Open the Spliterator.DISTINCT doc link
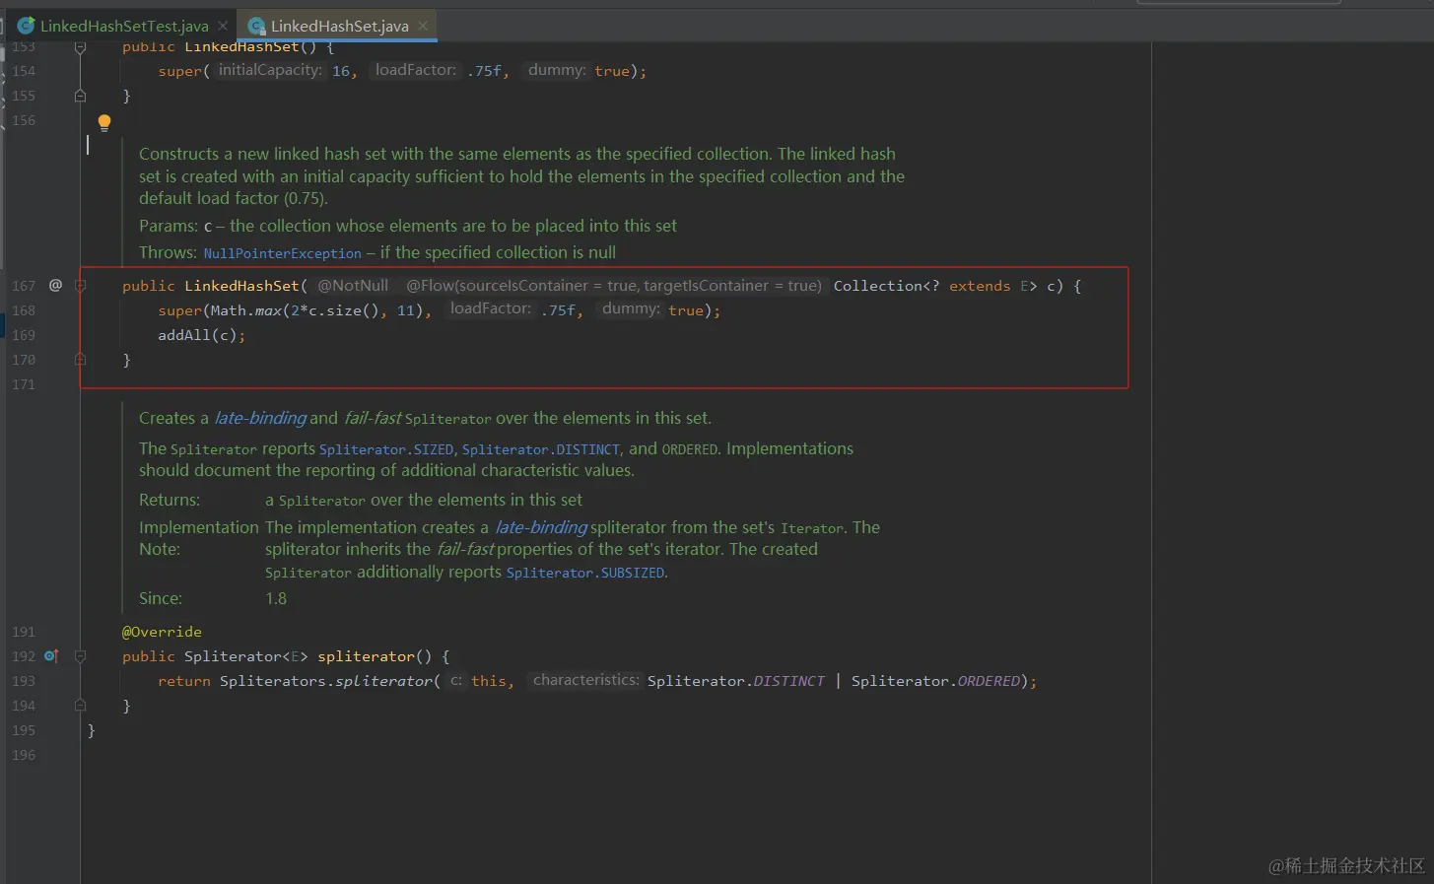 coord(541,449)
